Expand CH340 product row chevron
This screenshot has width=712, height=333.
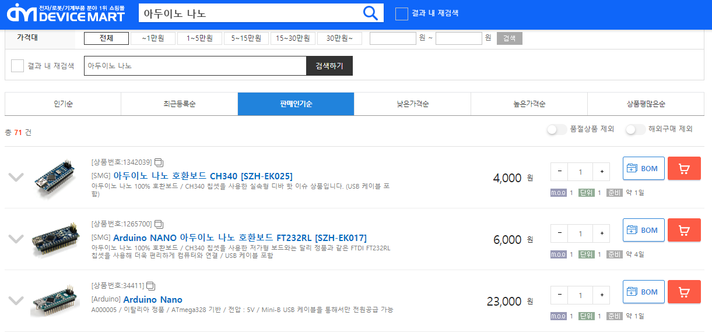point(16,177)
